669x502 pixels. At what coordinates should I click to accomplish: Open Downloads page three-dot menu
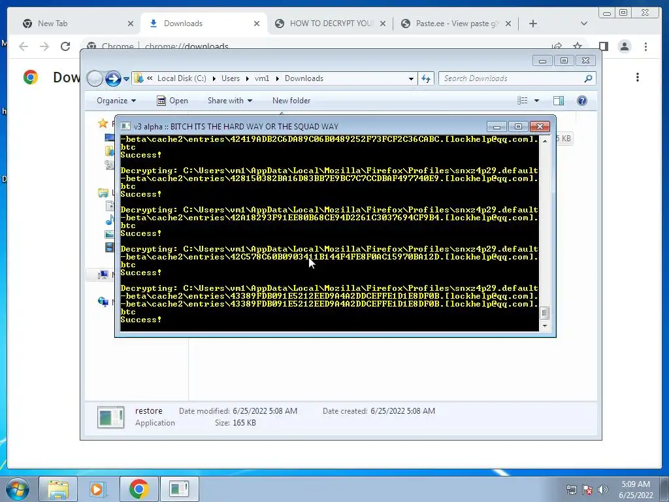click(638, 77)
